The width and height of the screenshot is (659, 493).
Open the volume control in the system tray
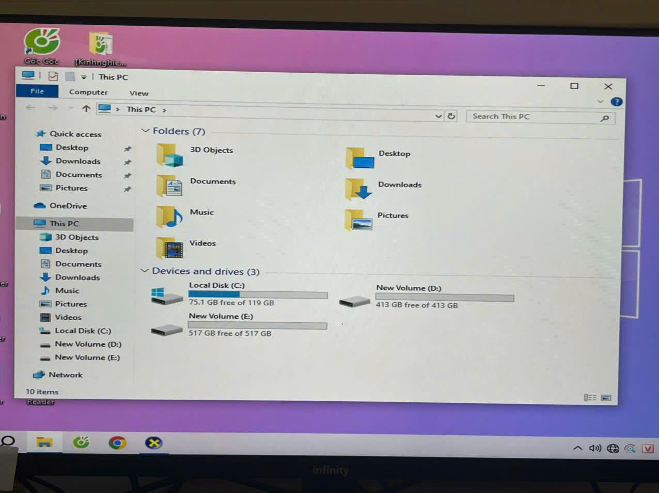[595, 448]
